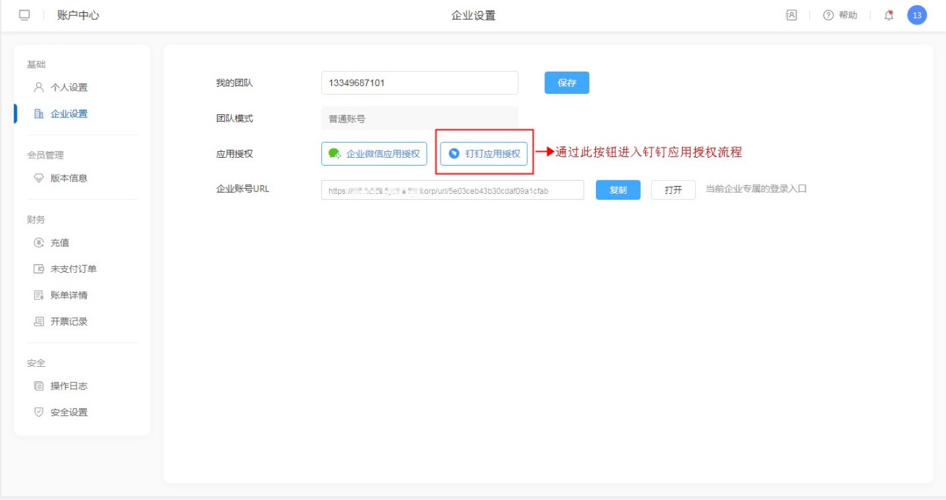946x500 pixels.
Task: Open the contacts icon in top bar
Action: coord(791,15)
